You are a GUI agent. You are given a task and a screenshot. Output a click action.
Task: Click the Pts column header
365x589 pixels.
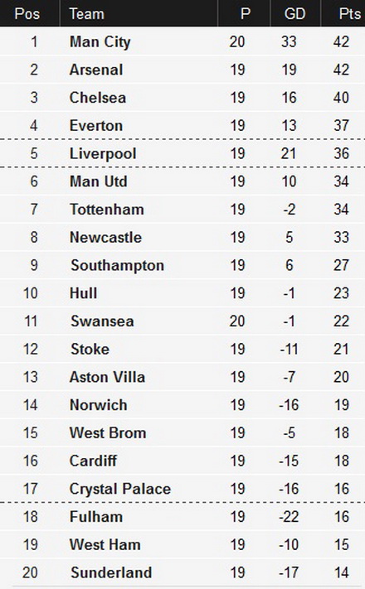tap(349, 14)
